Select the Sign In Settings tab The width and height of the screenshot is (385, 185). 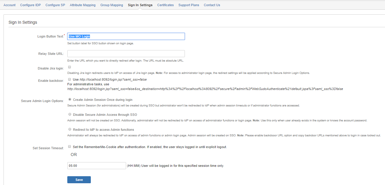point(140,5)
